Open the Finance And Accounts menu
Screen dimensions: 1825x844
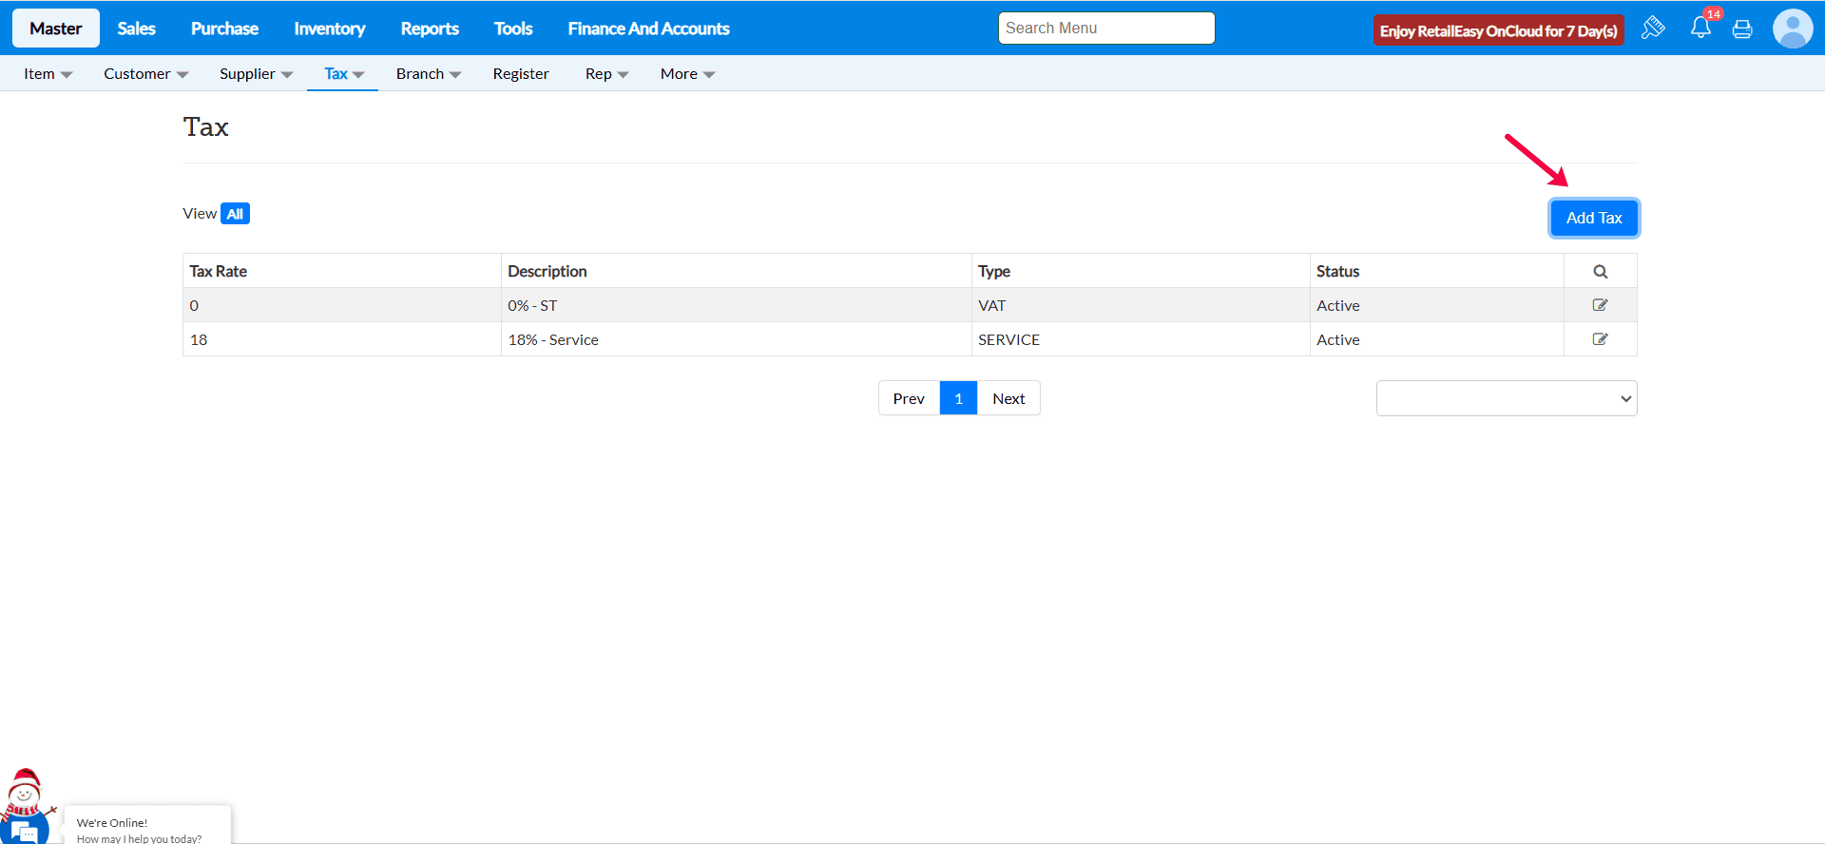click(x=648, y=29)
